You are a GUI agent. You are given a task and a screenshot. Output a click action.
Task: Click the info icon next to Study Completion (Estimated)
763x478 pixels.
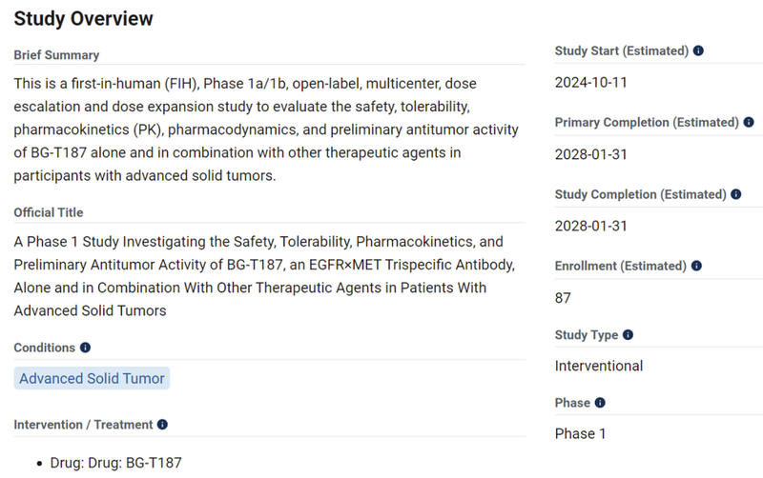tap(736, 194)
